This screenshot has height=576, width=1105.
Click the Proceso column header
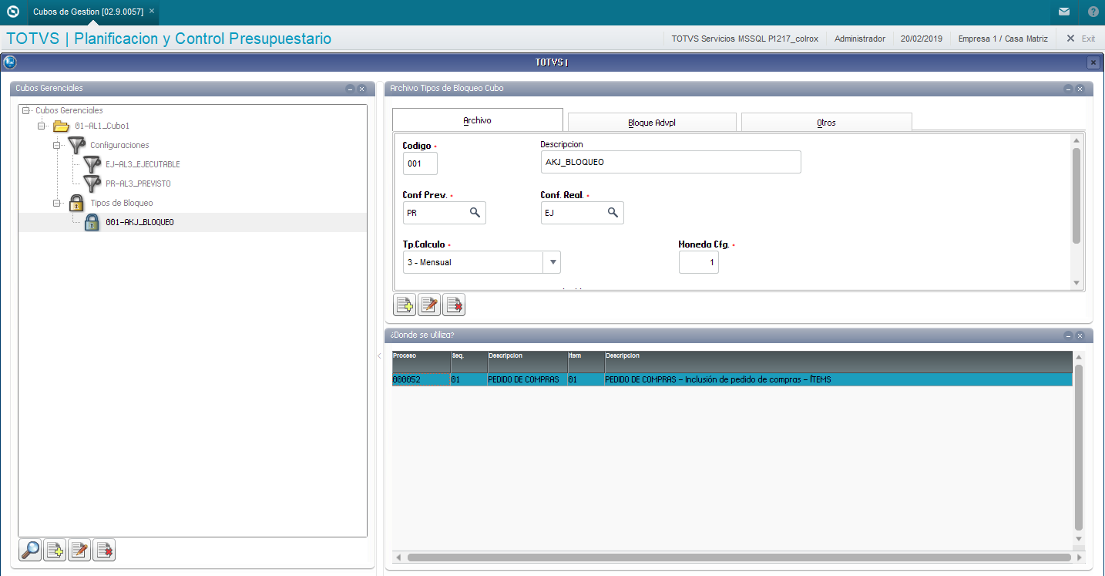pos(422,362)
